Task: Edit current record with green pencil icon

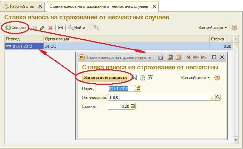Action: tap(42, 28)
